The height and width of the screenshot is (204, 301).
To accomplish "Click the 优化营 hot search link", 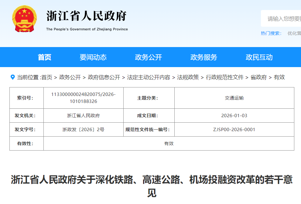I will pos(294,33).
